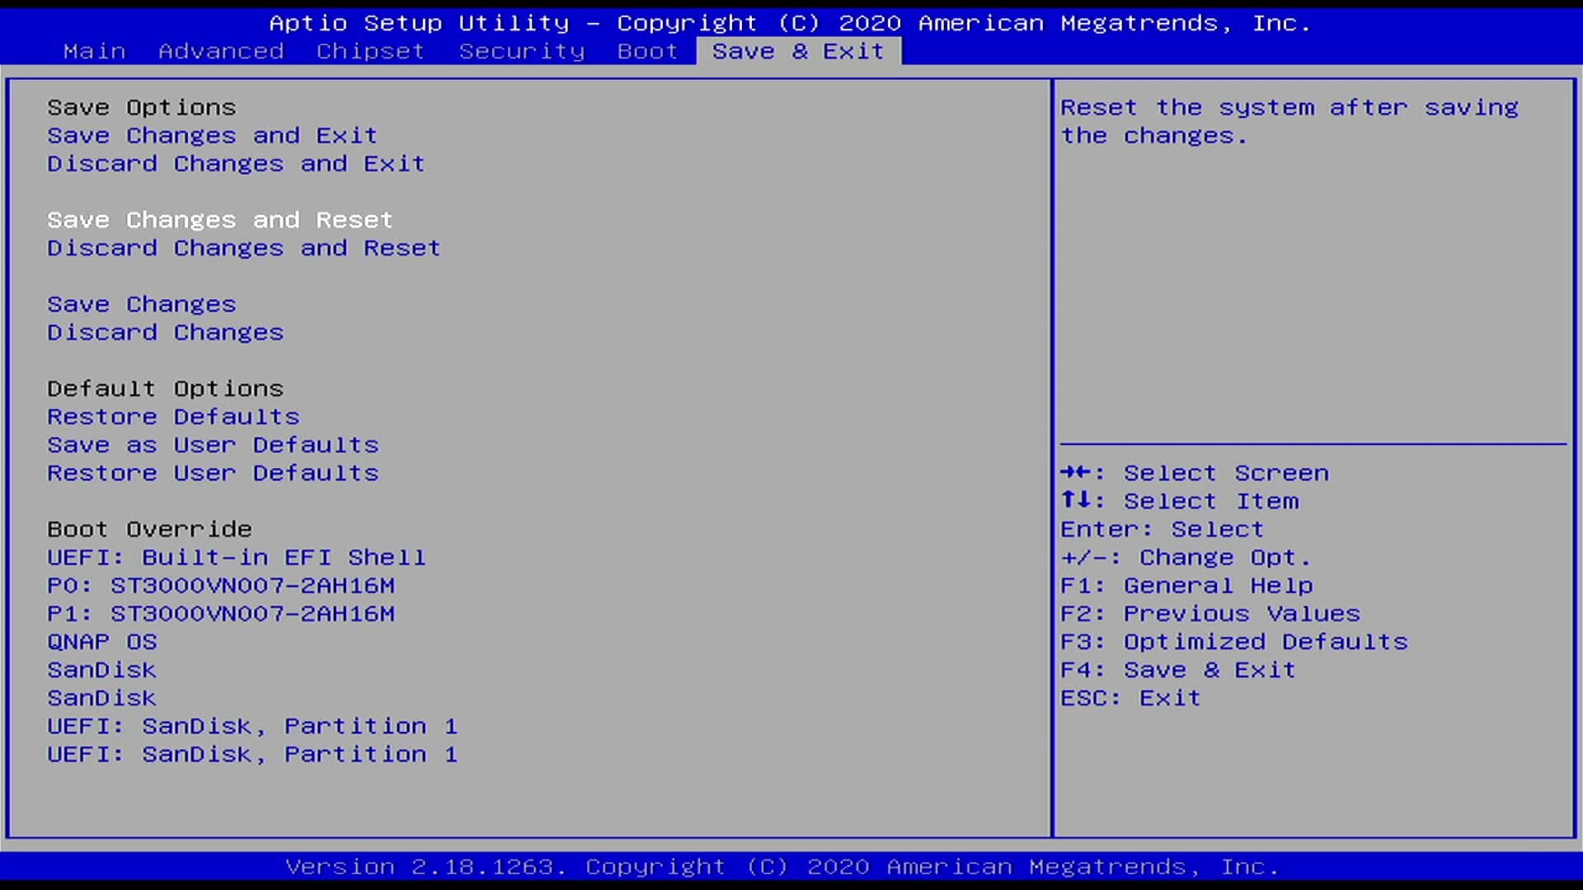Select P1: ST3000VN007-2AH16M boot override
Image resolution: width=1583 pixels, height=890 pixels.
[220, 614]
